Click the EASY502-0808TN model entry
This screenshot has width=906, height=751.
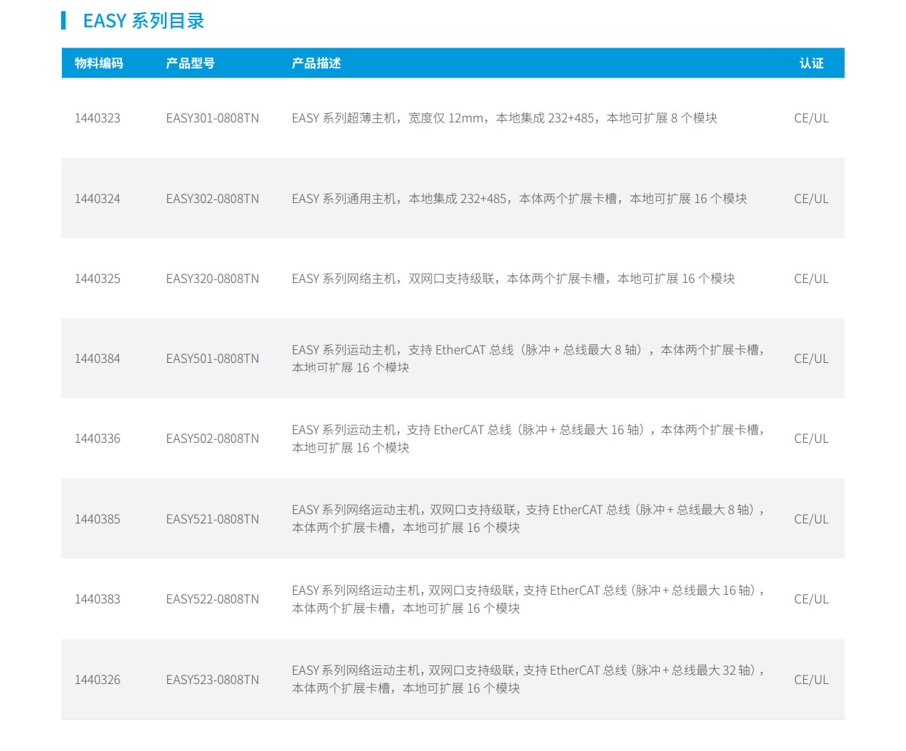[x=212, y=439]
